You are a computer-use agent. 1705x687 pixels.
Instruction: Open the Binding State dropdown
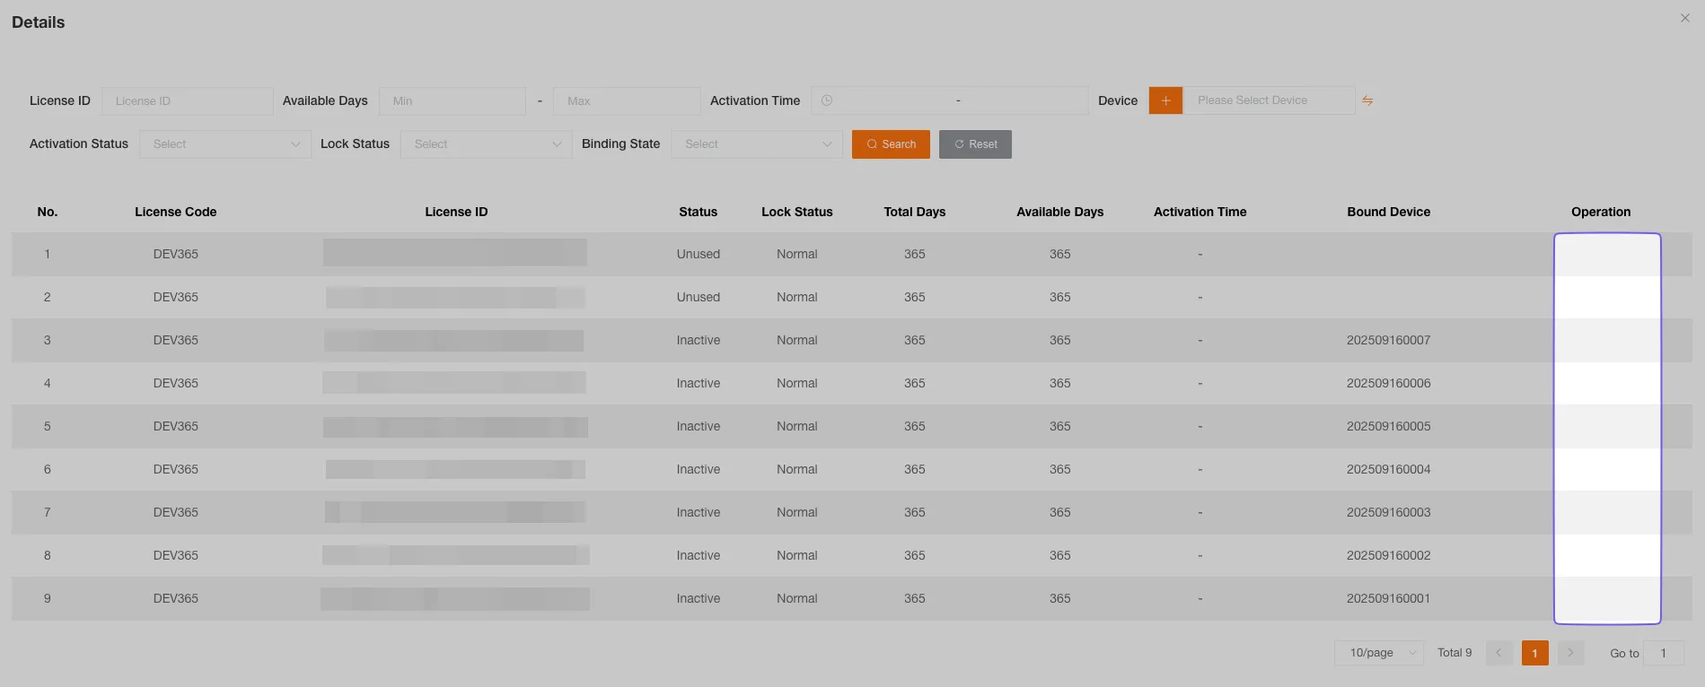coord(756,144)
